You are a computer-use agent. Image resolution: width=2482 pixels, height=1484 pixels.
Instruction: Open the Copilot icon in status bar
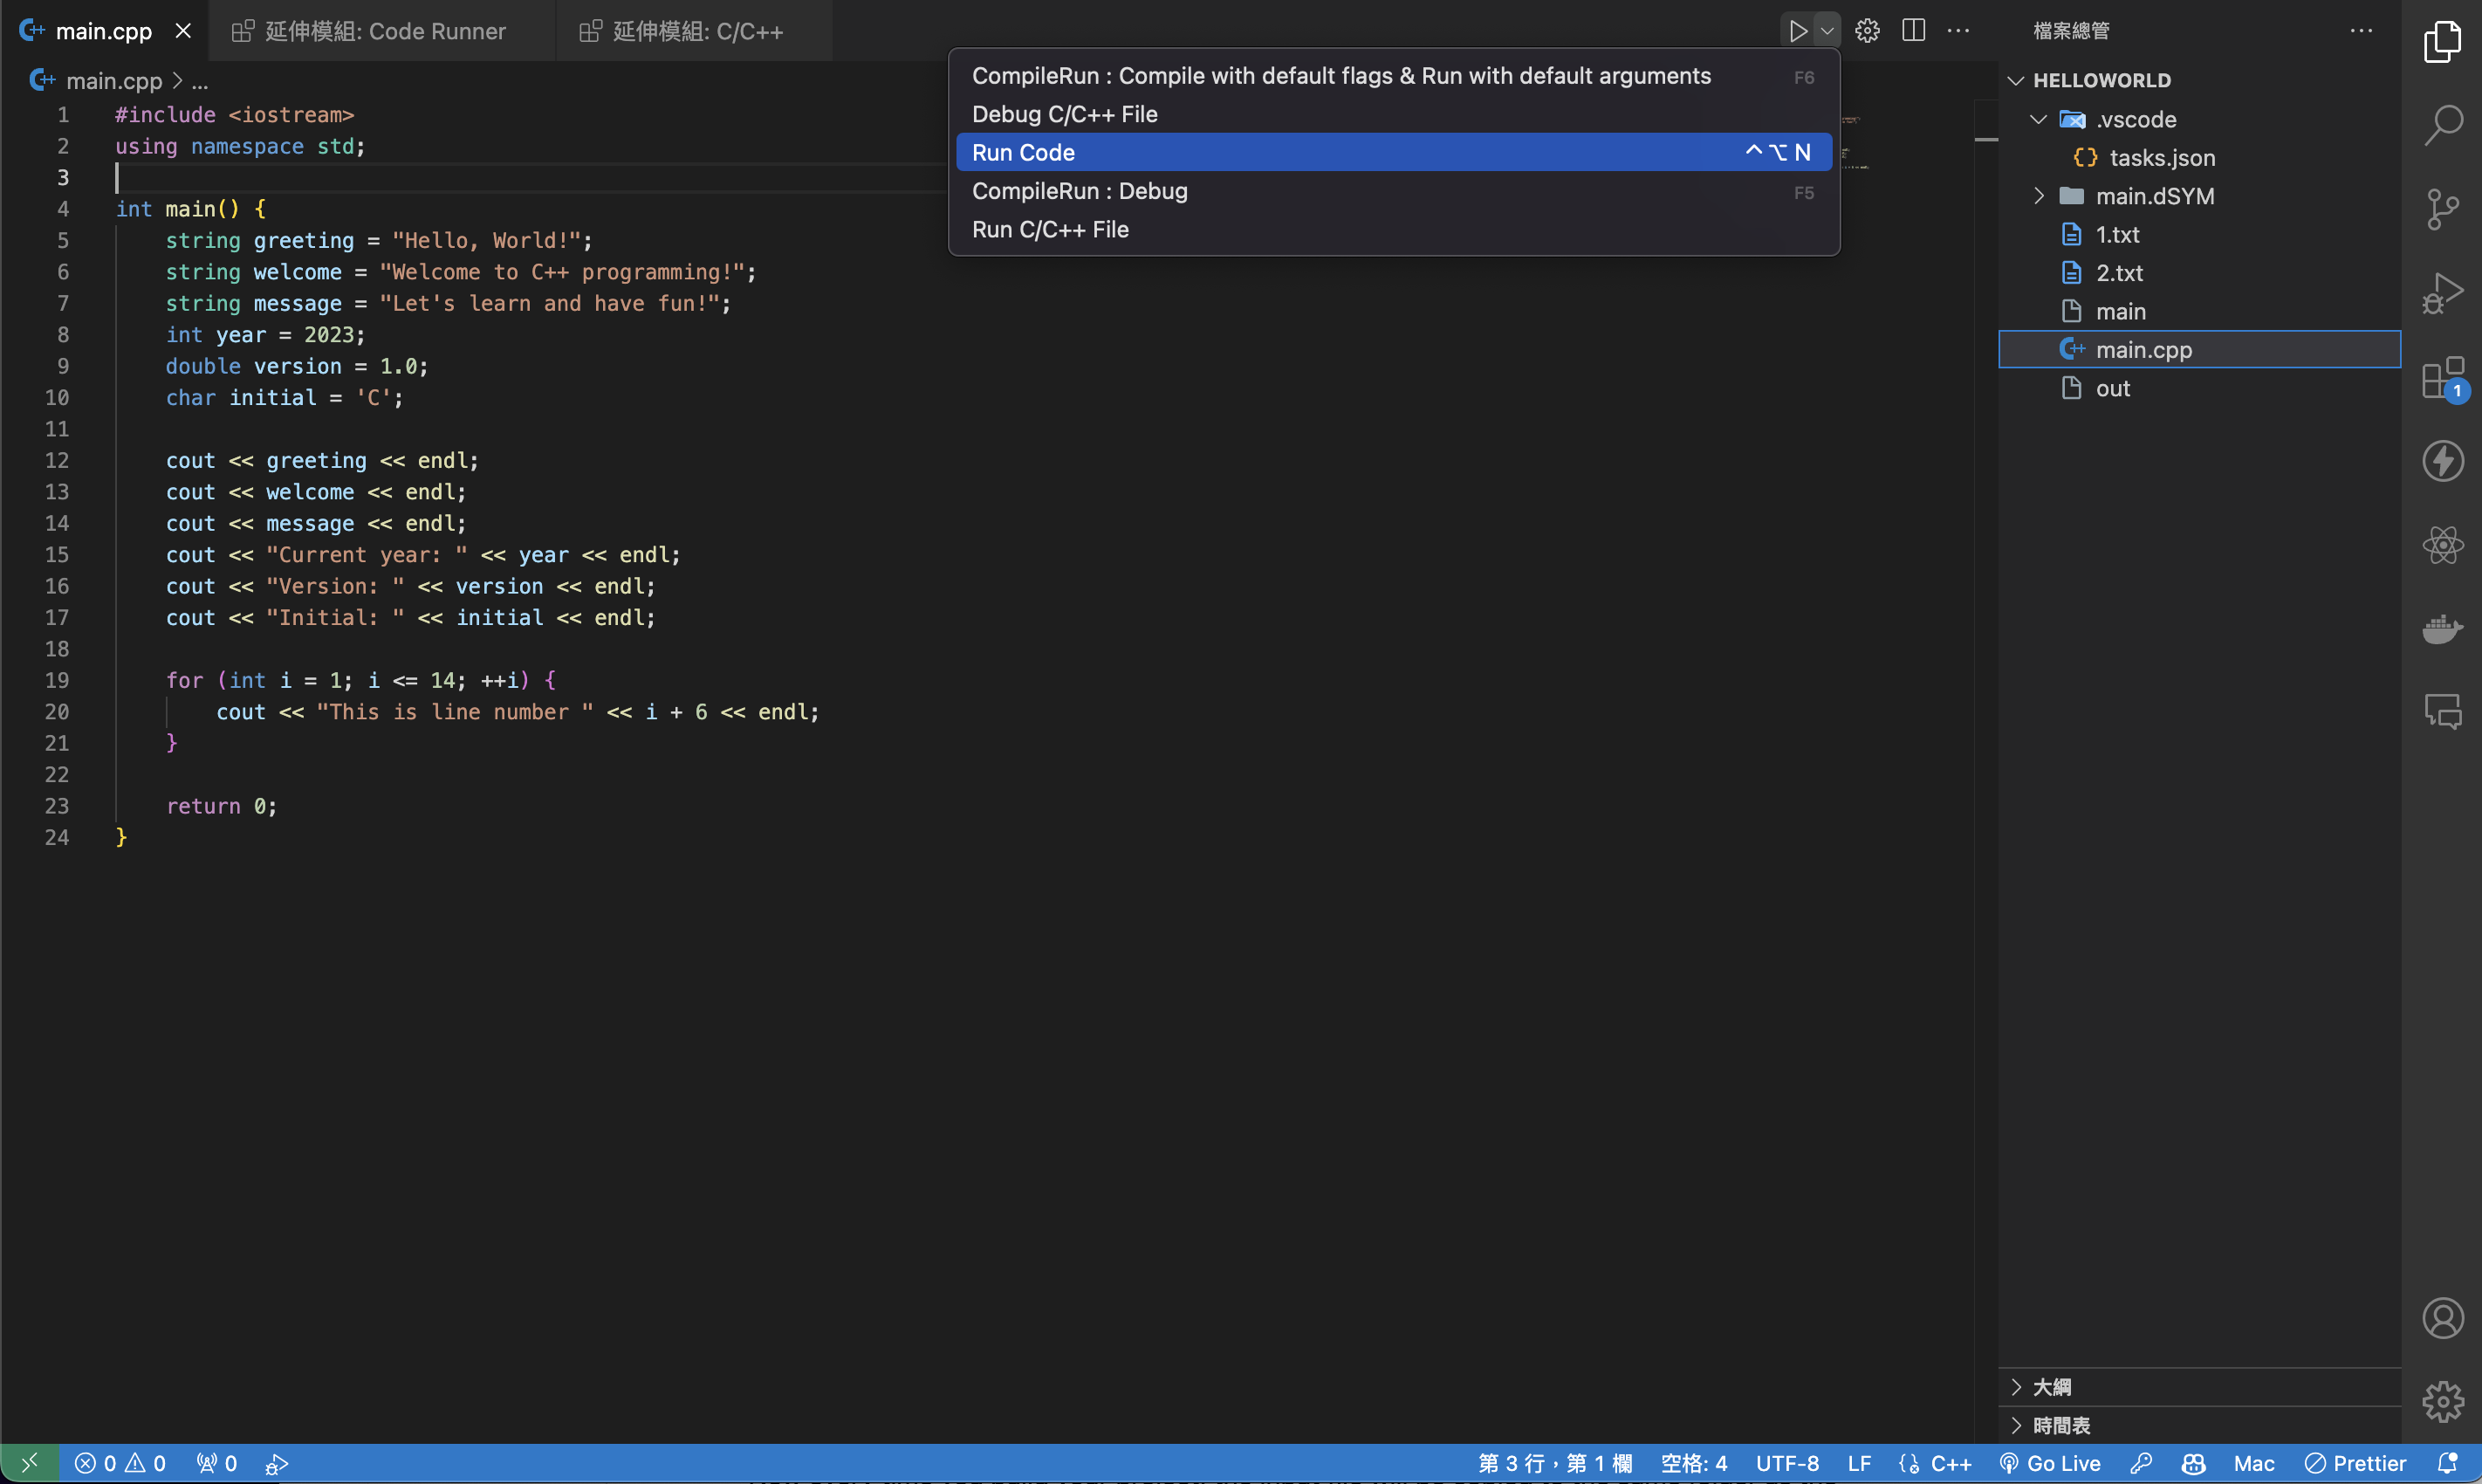pos(2193,1463)
